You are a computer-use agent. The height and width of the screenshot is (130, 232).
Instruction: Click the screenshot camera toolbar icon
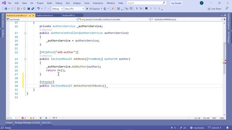(119, 9)
